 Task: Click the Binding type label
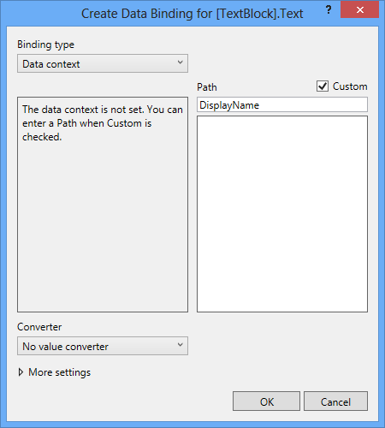45,45
